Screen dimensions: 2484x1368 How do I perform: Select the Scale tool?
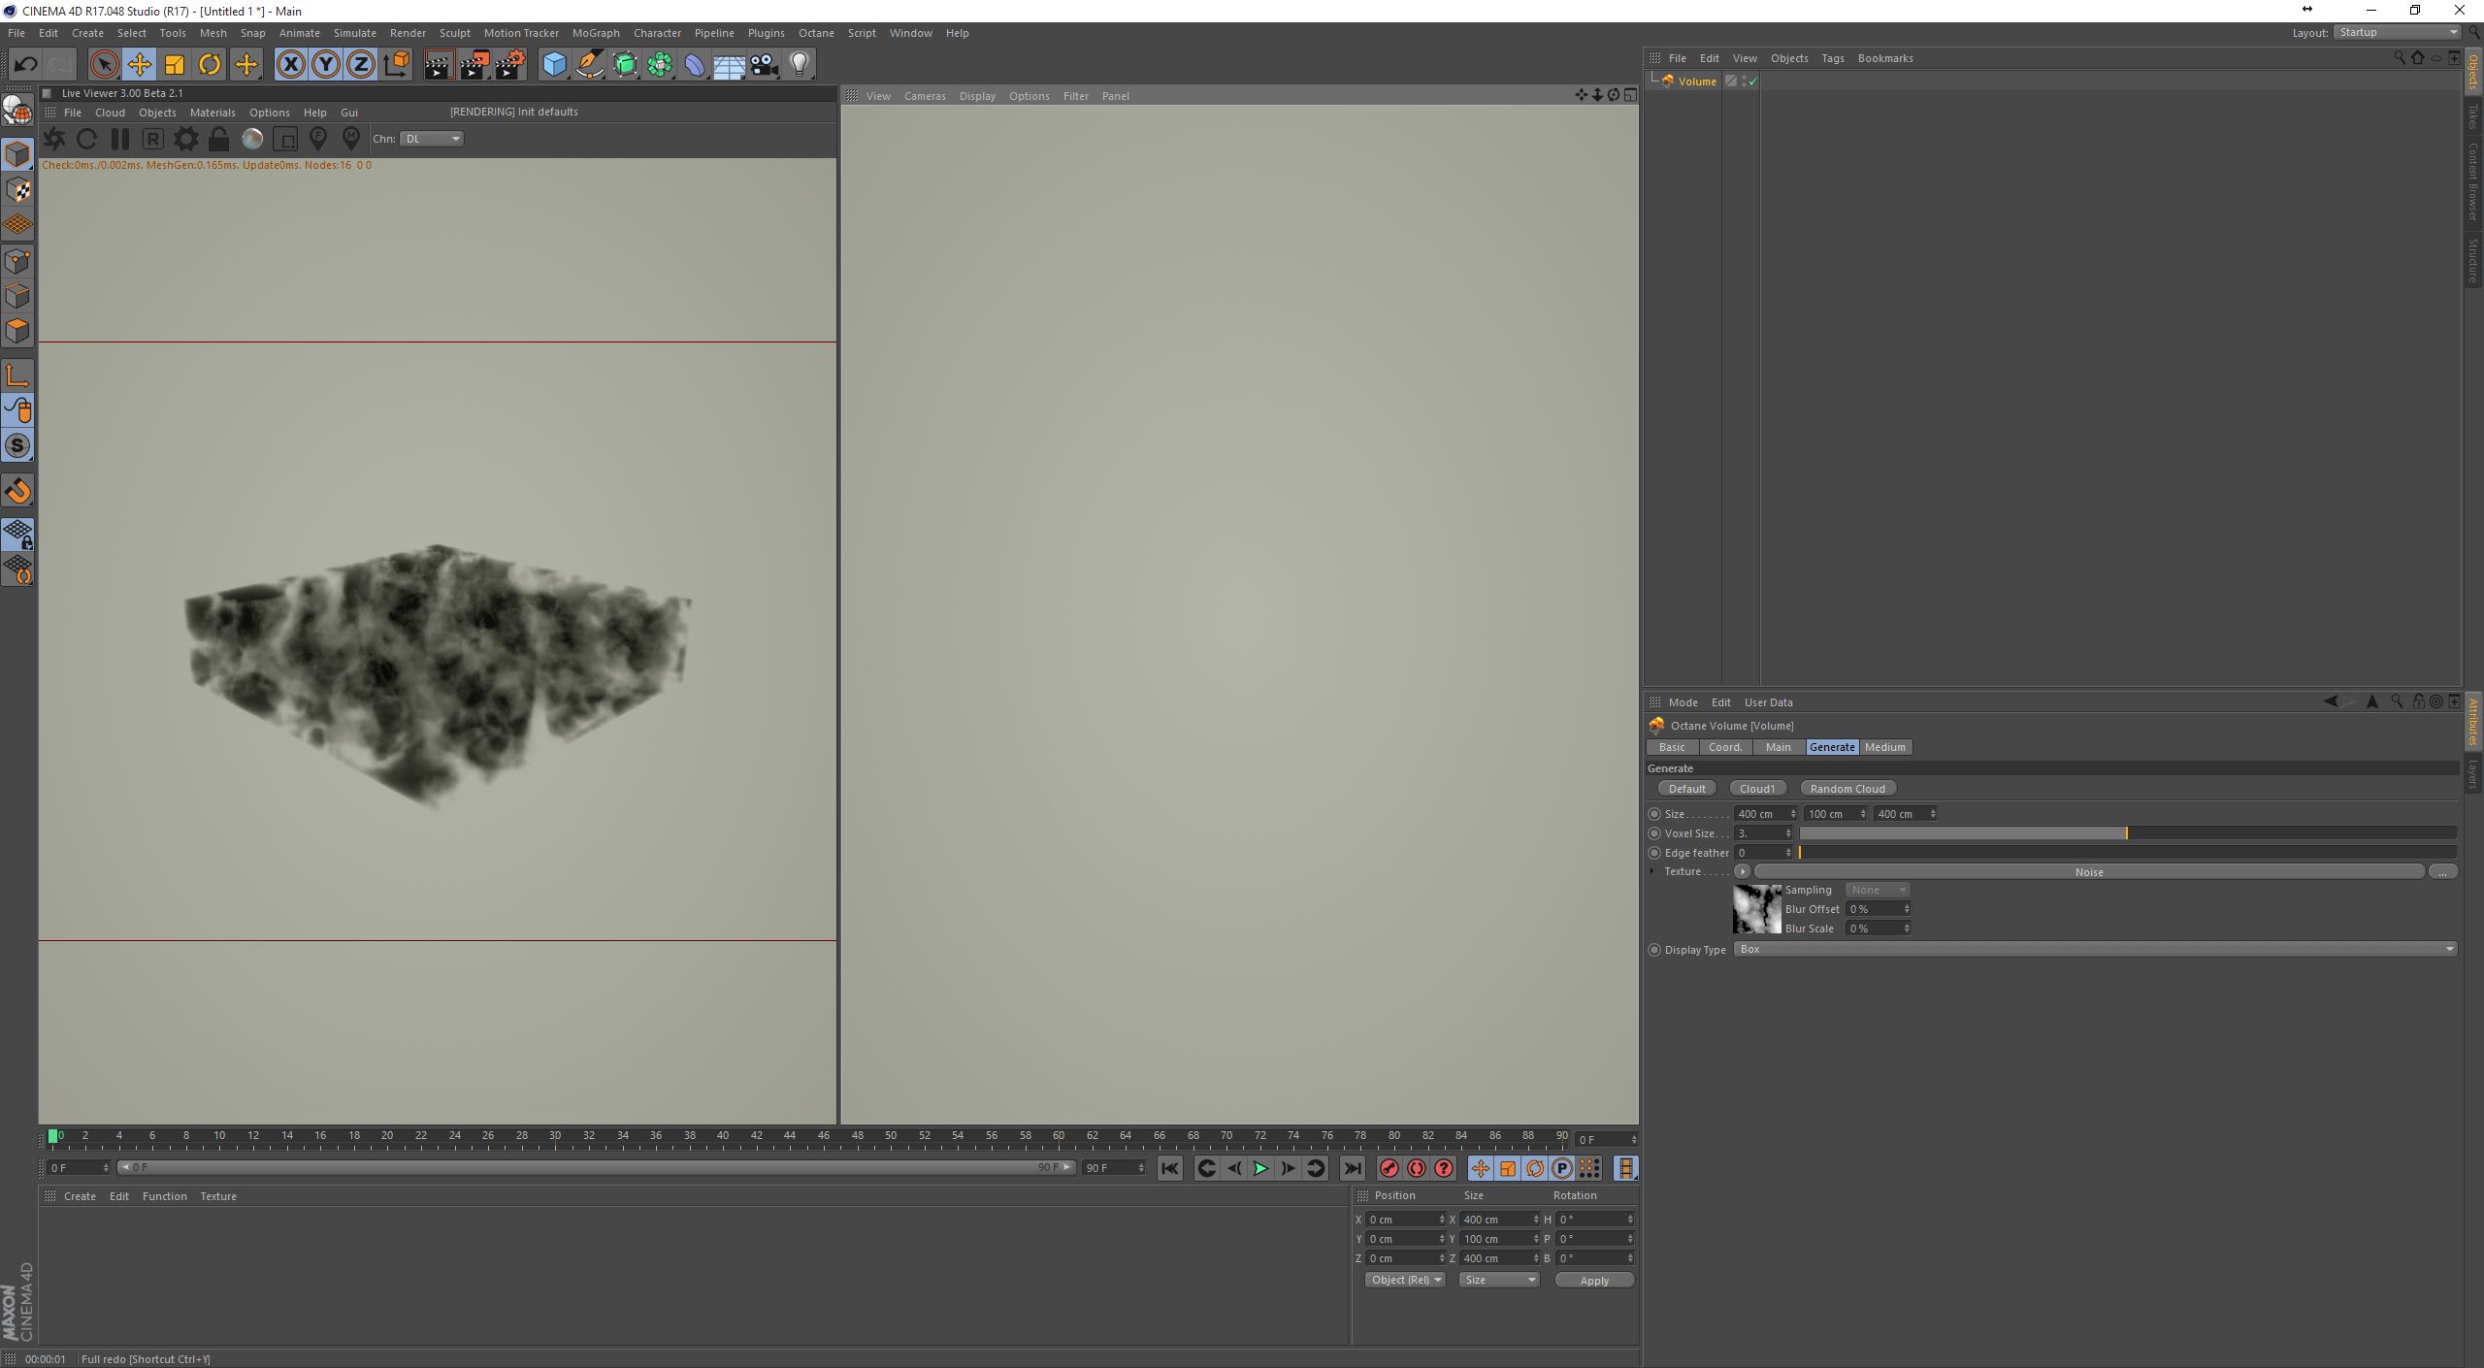coord(175,65)
